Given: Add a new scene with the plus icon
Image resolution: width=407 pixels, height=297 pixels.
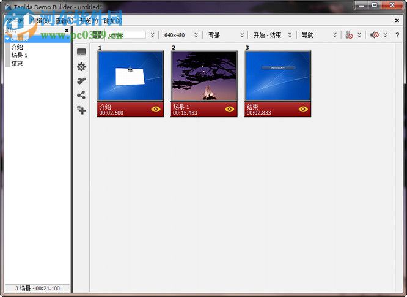Looking at the screenshot, I should click(x=81, y=110).
